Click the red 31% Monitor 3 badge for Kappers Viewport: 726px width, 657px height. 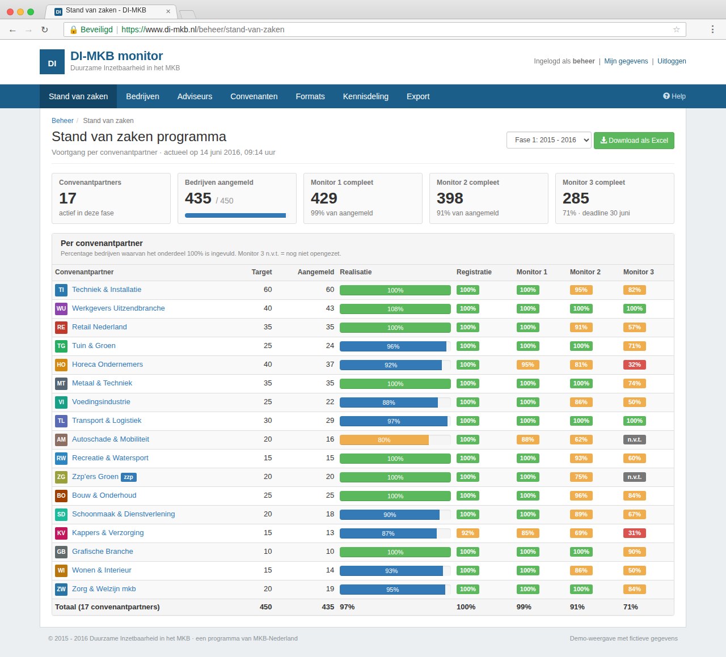[x=635, y=533]
